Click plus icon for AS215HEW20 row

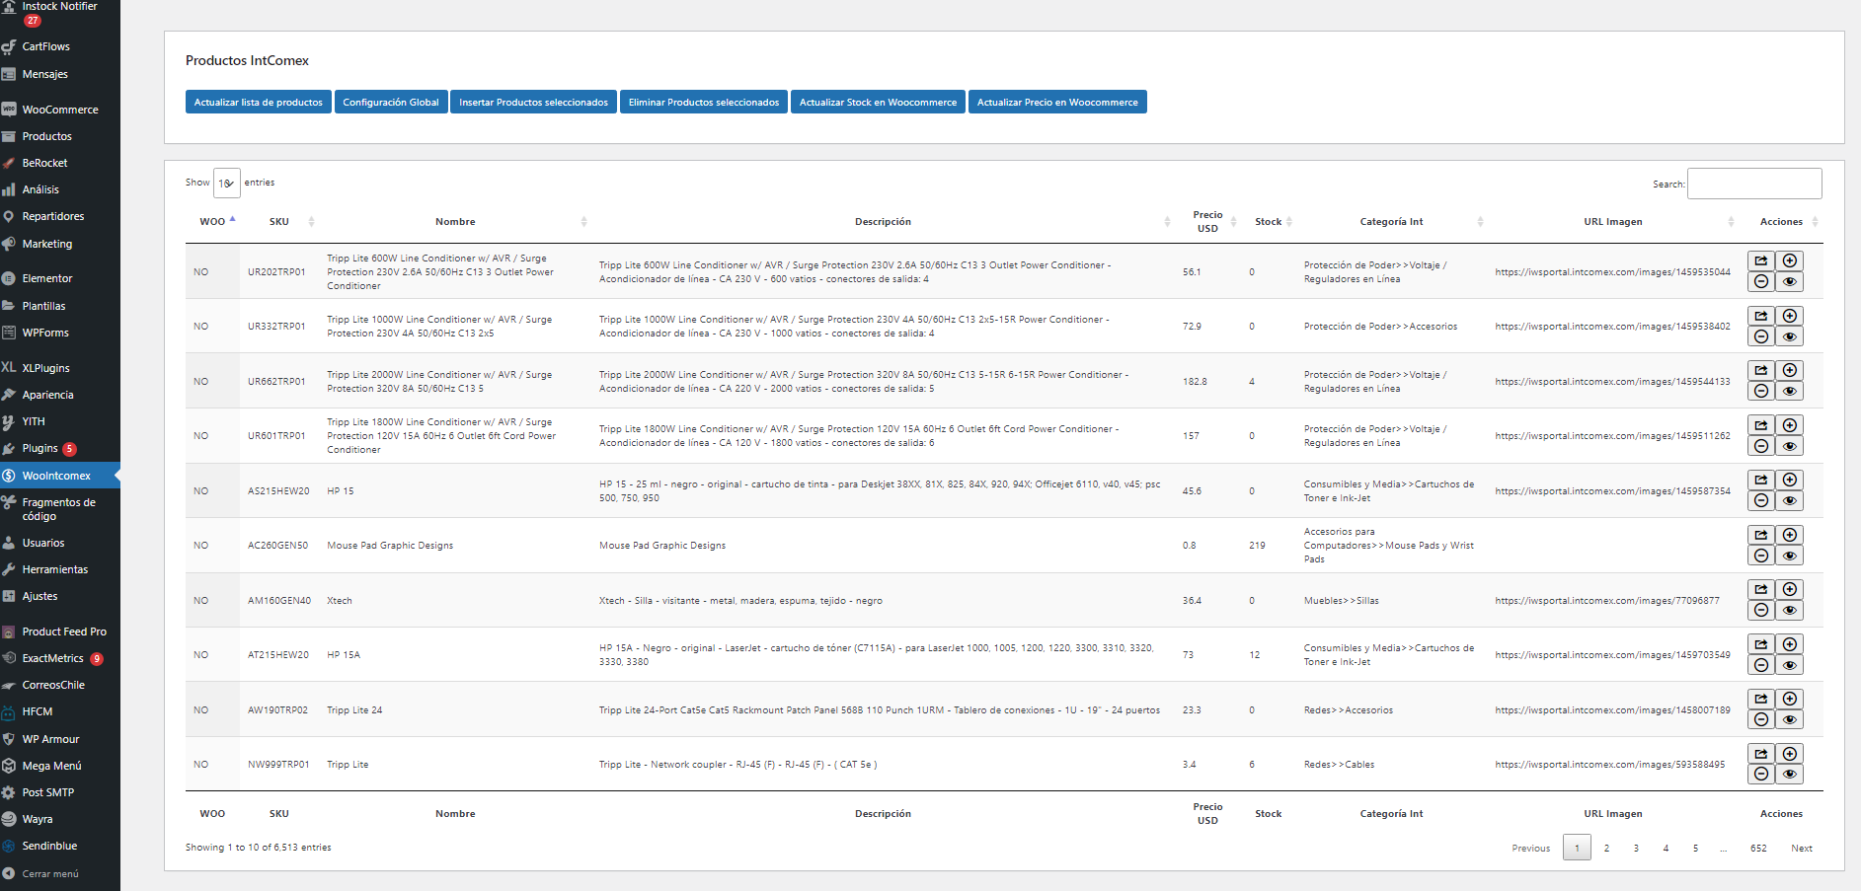click(1789, 480)
